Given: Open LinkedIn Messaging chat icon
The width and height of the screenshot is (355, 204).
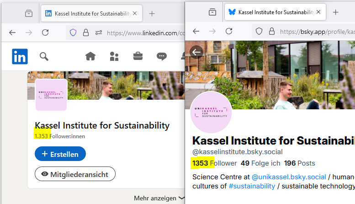Looking at the screenshot, I should [161, 56].
